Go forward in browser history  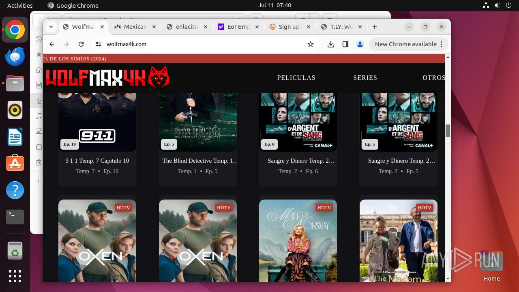tap(66, 44)
